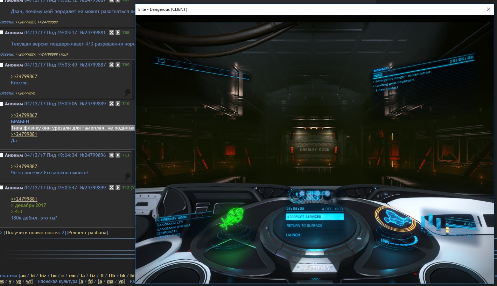Open reply link >>24799881 in post №24799899
The height and width of the screenshot is (286, 497).
24,199
